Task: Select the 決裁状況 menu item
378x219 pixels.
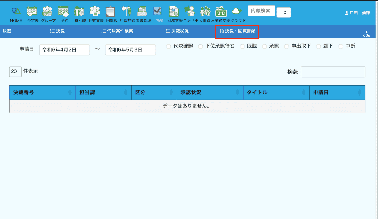Action: 177,31
